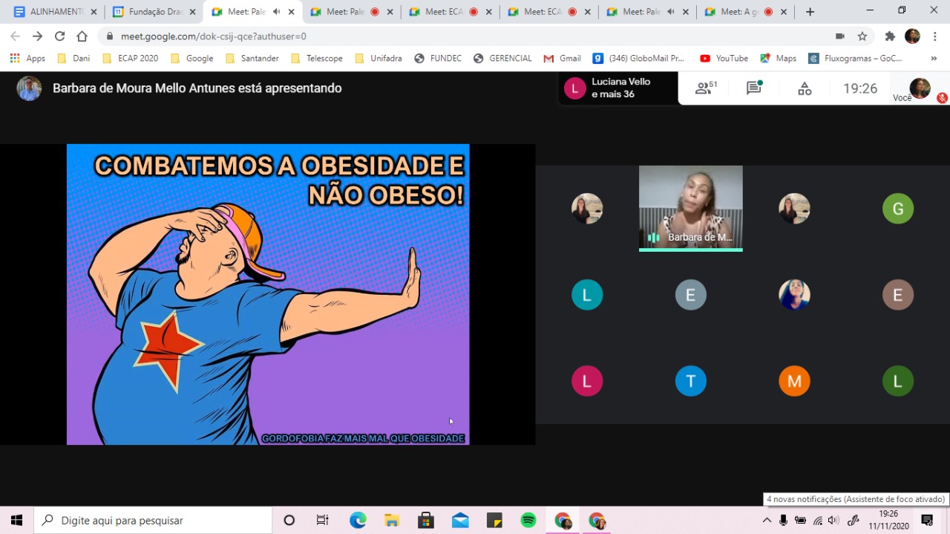
Task: Close the Fundação Drac tab
Action: tap(193, 12)
